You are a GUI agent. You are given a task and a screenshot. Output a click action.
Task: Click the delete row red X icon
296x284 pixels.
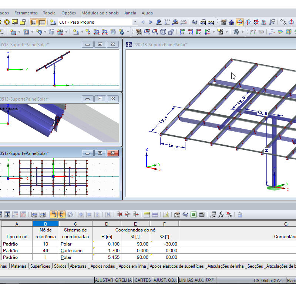[120, 214]
